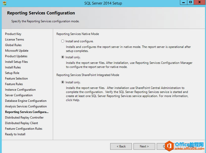Click 'Product Updates' step in sidebar
The image size is (206, 153).
coord(16,56)
